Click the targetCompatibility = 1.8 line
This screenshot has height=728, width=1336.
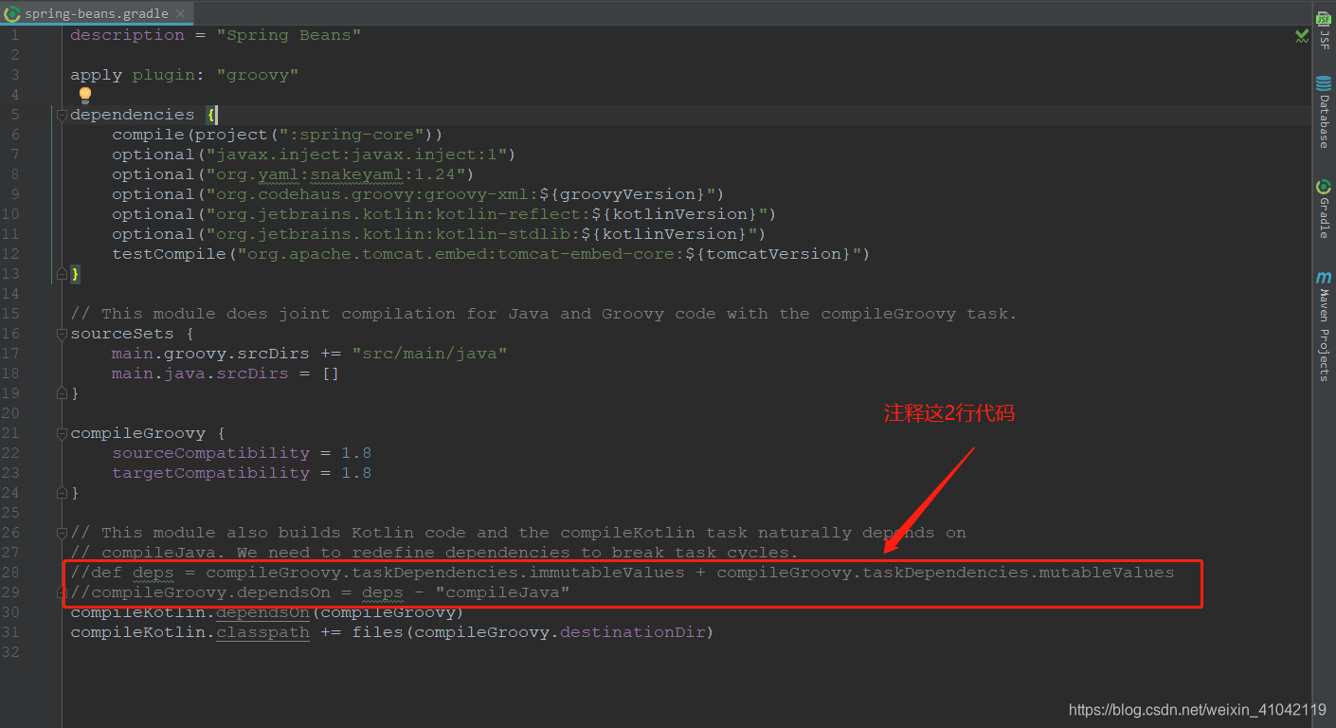point(242,473)
